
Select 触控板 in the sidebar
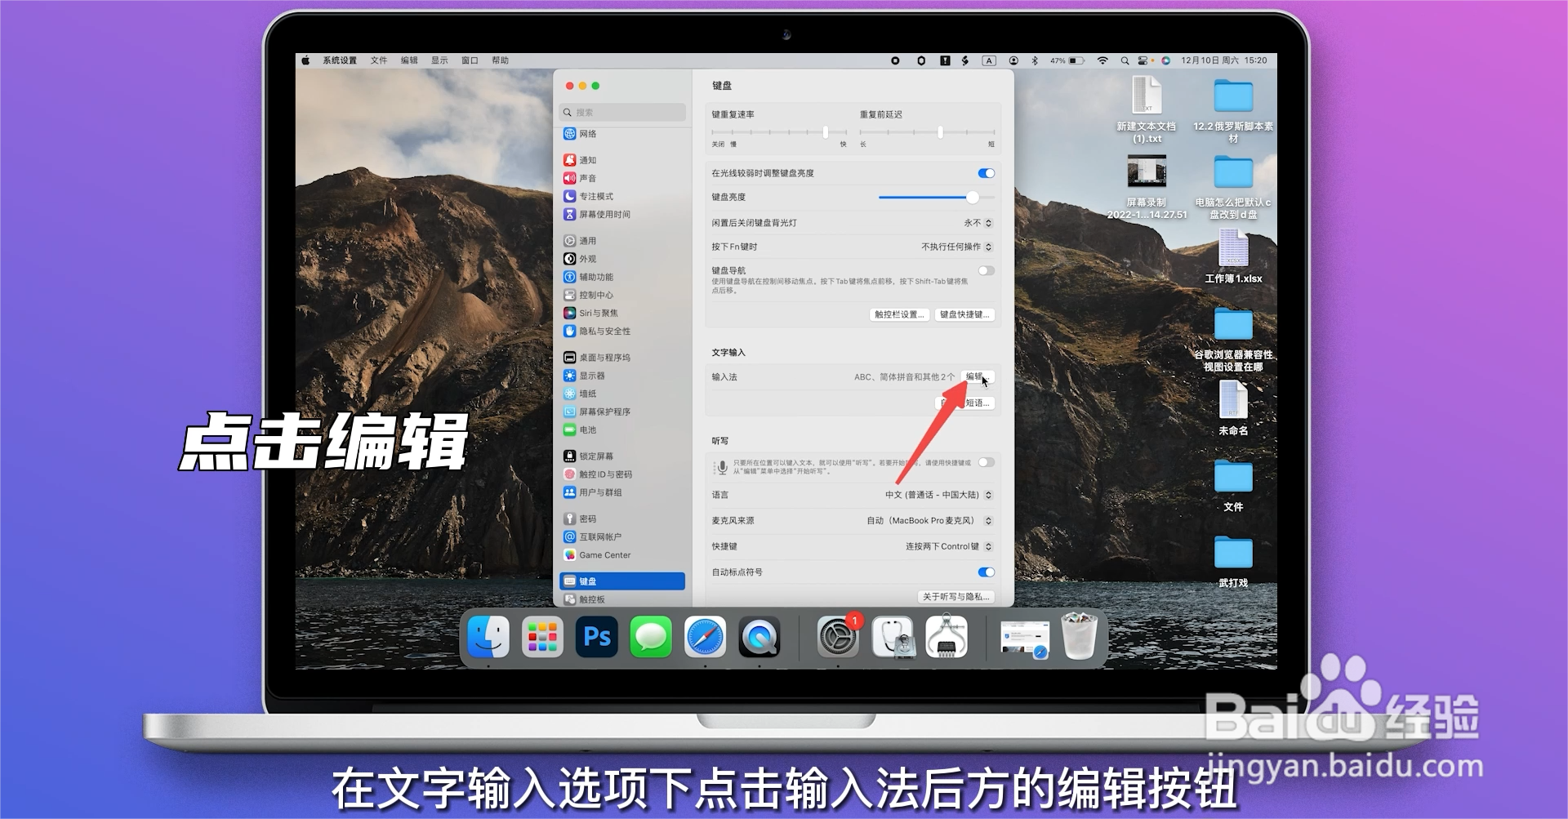click(x=592, y=599)
